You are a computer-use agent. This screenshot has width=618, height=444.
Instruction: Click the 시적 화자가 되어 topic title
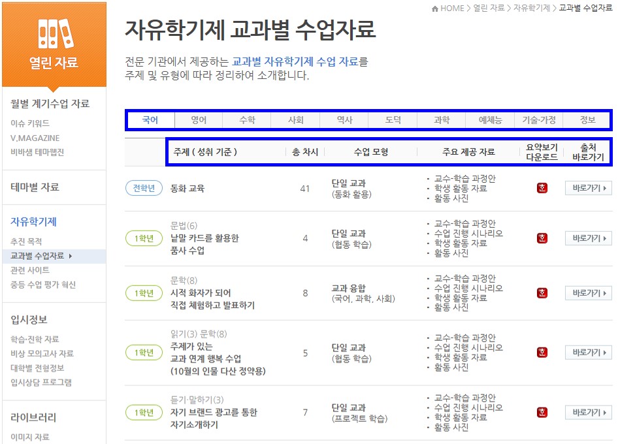pos(212,299)
